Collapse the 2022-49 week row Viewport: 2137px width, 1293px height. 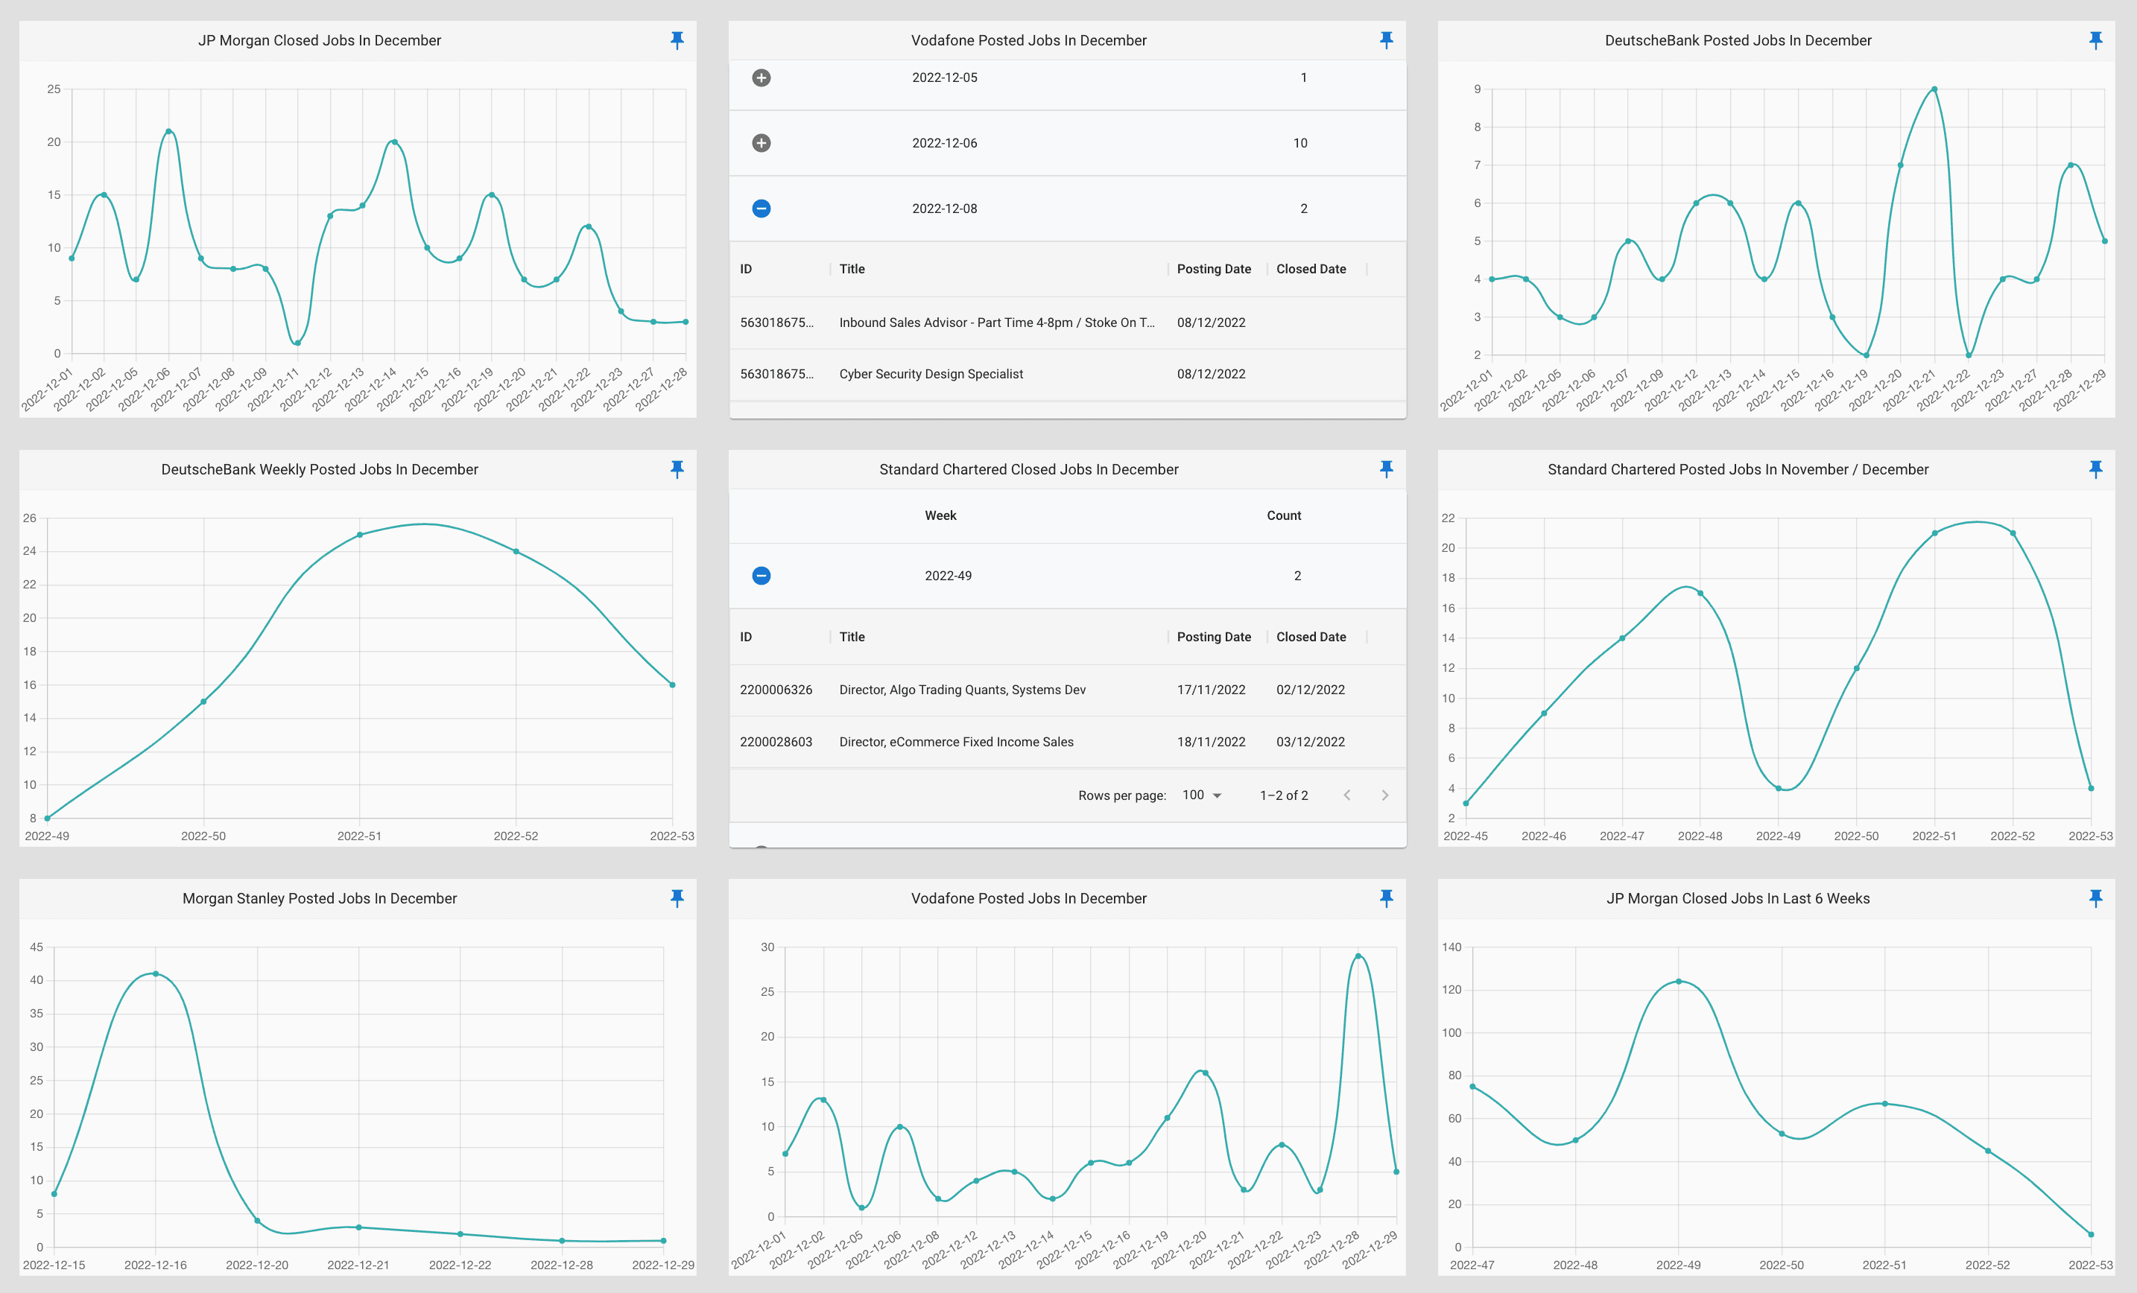pyautogui.click(x=761, y=576)
